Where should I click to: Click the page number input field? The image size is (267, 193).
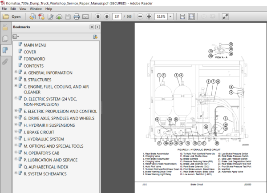coord(117,16)
